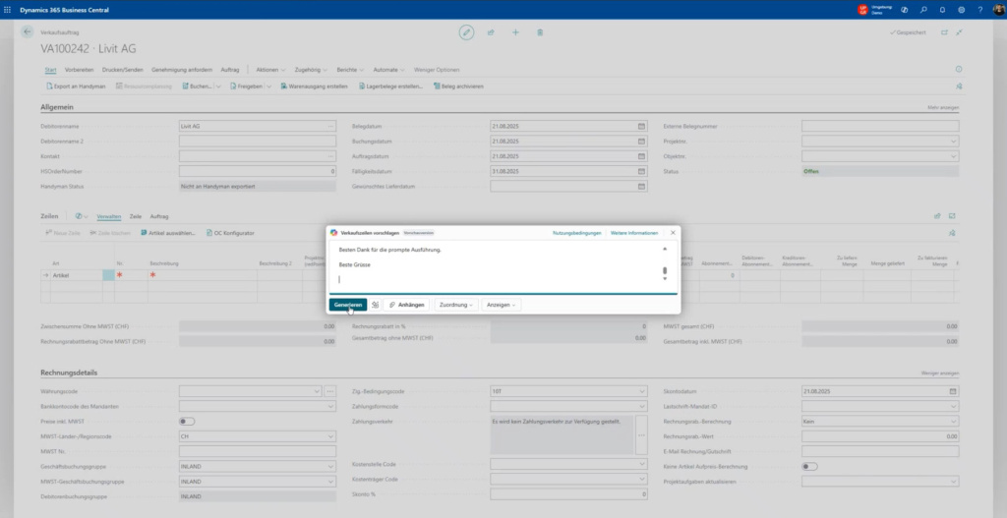Viewport: 1007px width, 518px height.
Task: Open the search magnifier in top bar
Action: [922, 9]
